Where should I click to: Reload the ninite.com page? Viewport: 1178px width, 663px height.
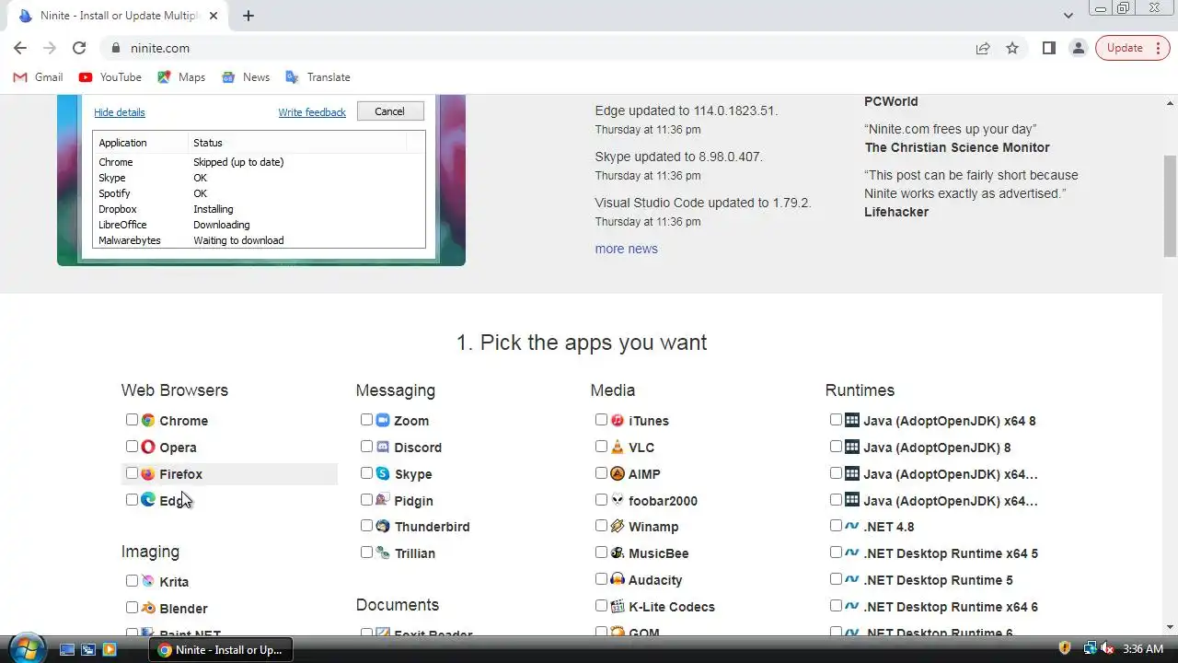(79, 48)
